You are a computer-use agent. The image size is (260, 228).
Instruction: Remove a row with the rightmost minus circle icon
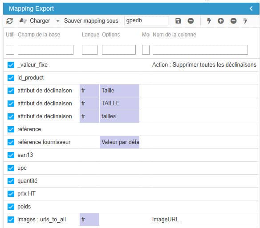233,21
